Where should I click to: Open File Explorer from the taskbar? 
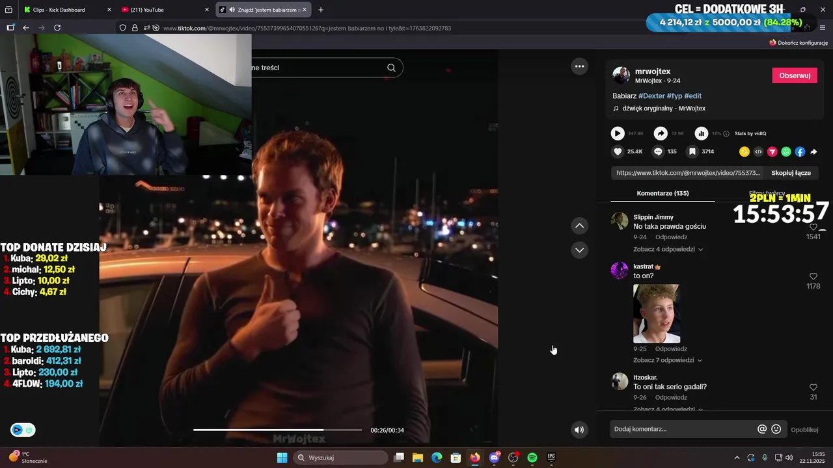tap(418, 458)
